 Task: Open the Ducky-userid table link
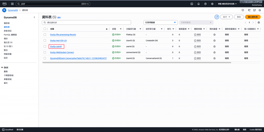coord(56,46)
